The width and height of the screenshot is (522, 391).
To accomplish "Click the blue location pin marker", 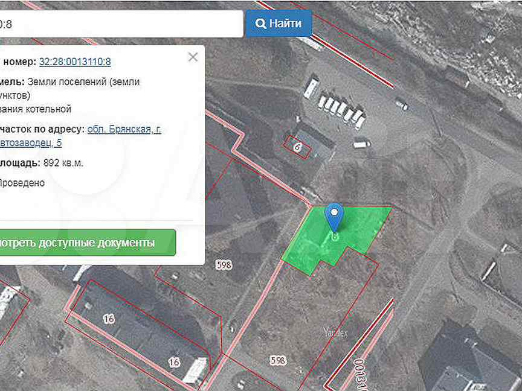I will (334, 216).
